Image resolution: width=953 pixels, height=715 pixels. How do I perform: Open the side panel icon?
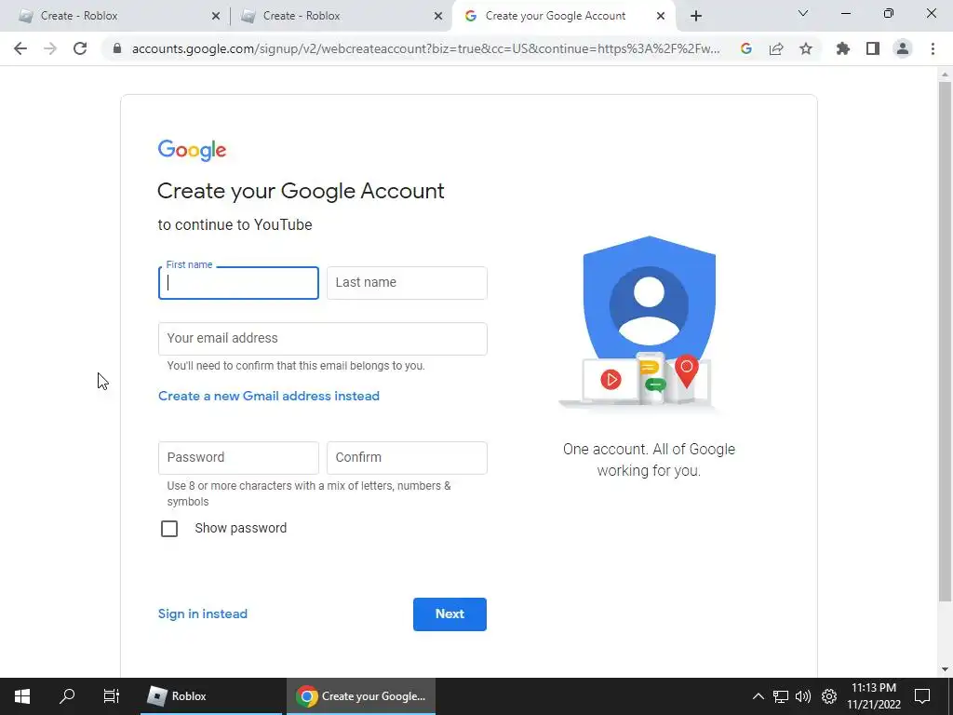click(873, 48)
